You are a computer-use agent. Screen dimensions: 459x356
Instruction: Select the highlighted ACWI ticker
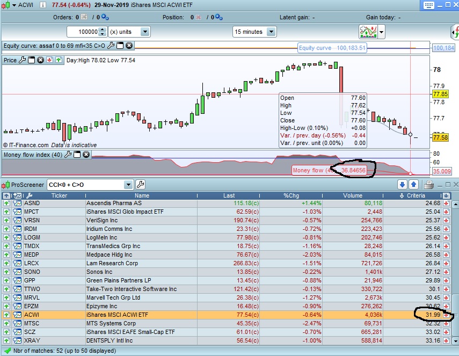point(31,315)
